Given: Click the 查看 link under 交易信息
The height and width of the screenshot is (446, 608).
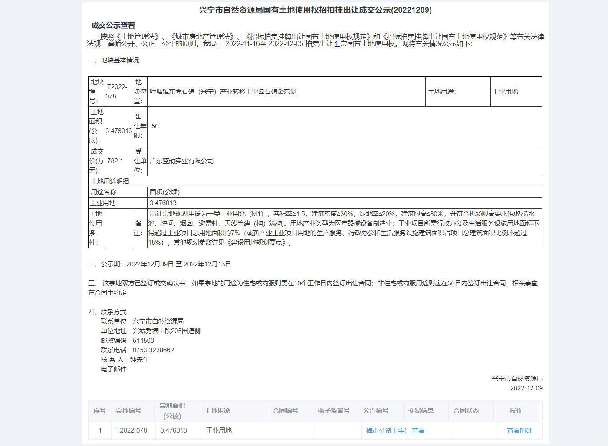Looking at the screenshot, I should coord(418,430).
